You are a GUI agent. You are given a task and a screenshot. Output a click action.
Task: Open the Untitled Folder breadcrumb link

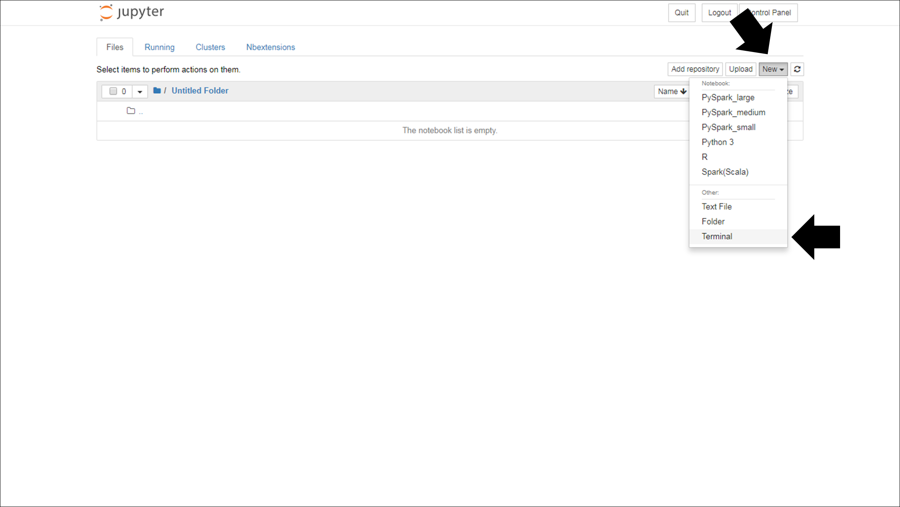point(200,91)
